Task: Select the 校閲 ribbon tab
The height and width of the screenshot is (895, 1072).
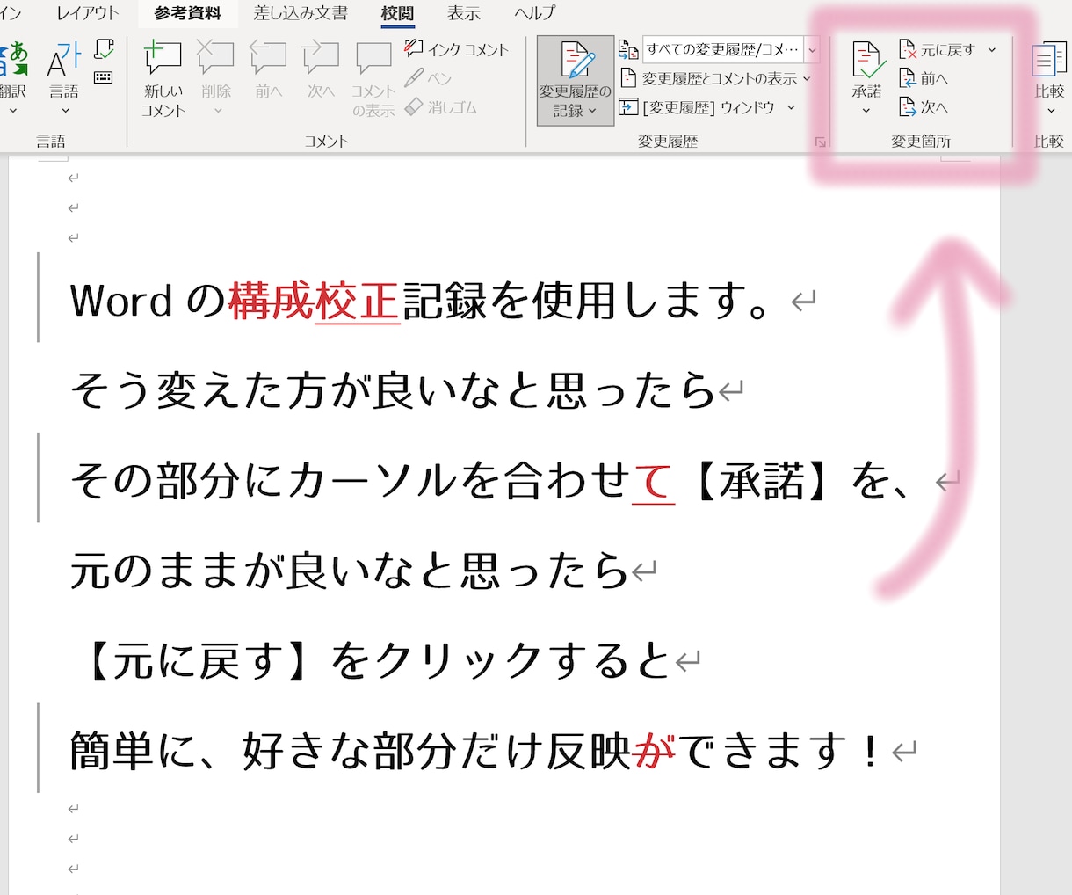Action: point(398,13)
